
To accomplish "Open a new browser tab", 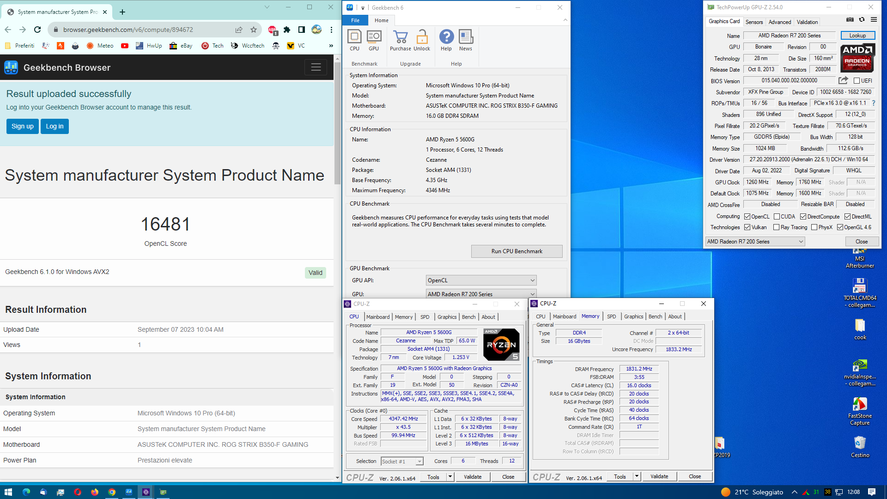I will coord(122,12).
